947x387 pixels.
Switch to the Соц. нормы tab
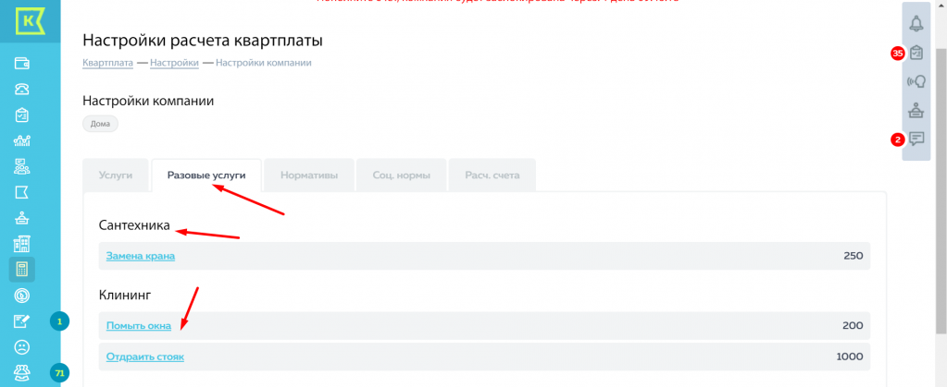tap(401, 175)
